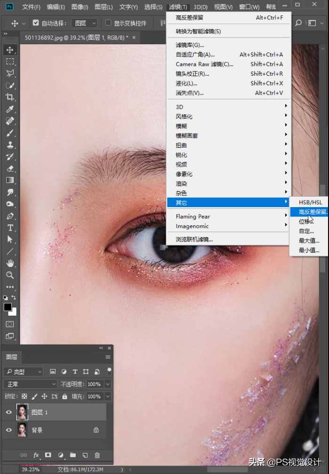Choose 转换为智能滤镜(S)
The height and width of the screenshot is (474, 329).
(228, 31)
